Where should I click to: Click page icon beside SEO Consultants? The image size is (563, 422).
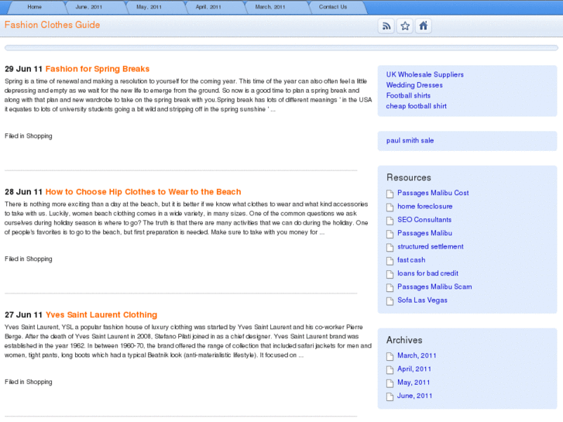[x=390, y=221]
